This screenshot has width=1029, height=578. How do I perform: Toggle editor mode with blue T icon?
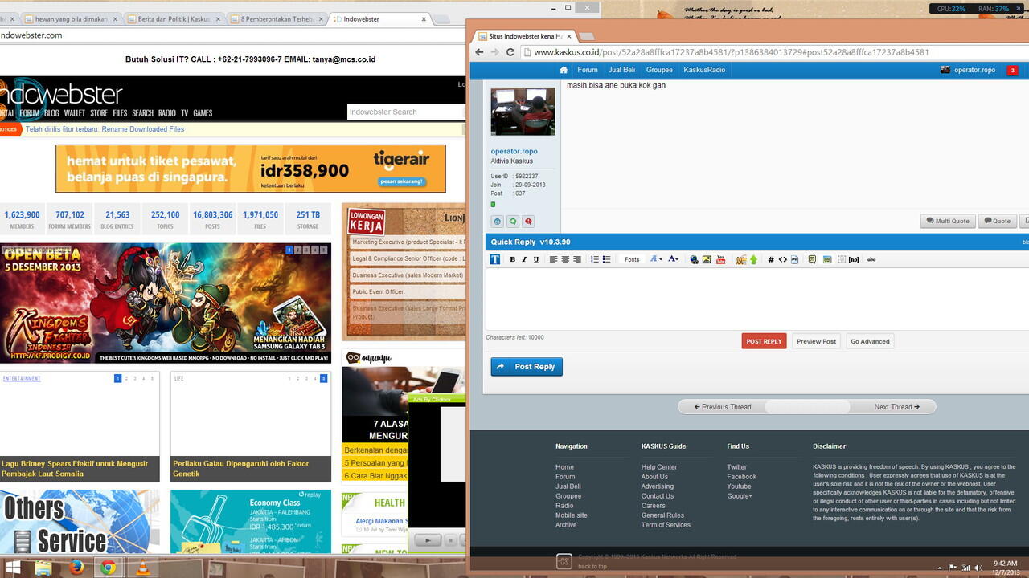click(x=494, y=259)
